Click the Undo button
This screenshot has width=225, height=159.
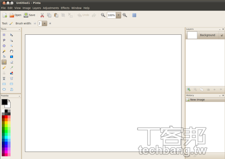pos(83,15)
